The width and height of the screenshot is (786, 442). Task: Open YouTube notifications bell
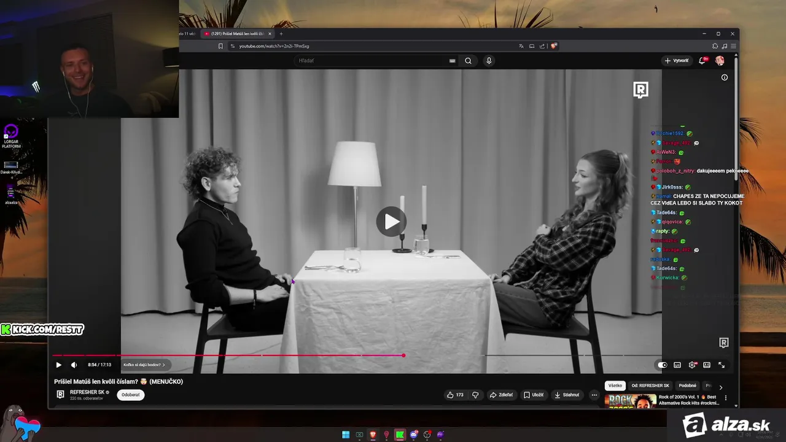(x=702, y=60)
